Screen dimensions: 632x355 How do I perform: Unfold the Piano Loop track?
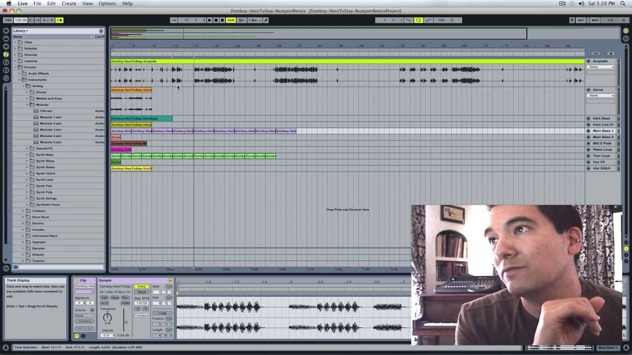coord(588,149)
